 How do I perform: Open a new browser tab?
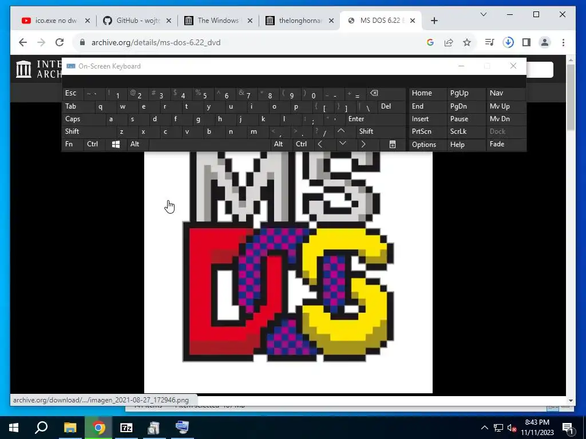coord(434,21)
